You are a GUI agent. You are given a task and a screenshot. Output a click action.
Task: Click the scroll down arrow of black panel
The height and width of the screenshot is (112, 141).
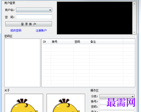pyautogui.click(x=134, y=32)
